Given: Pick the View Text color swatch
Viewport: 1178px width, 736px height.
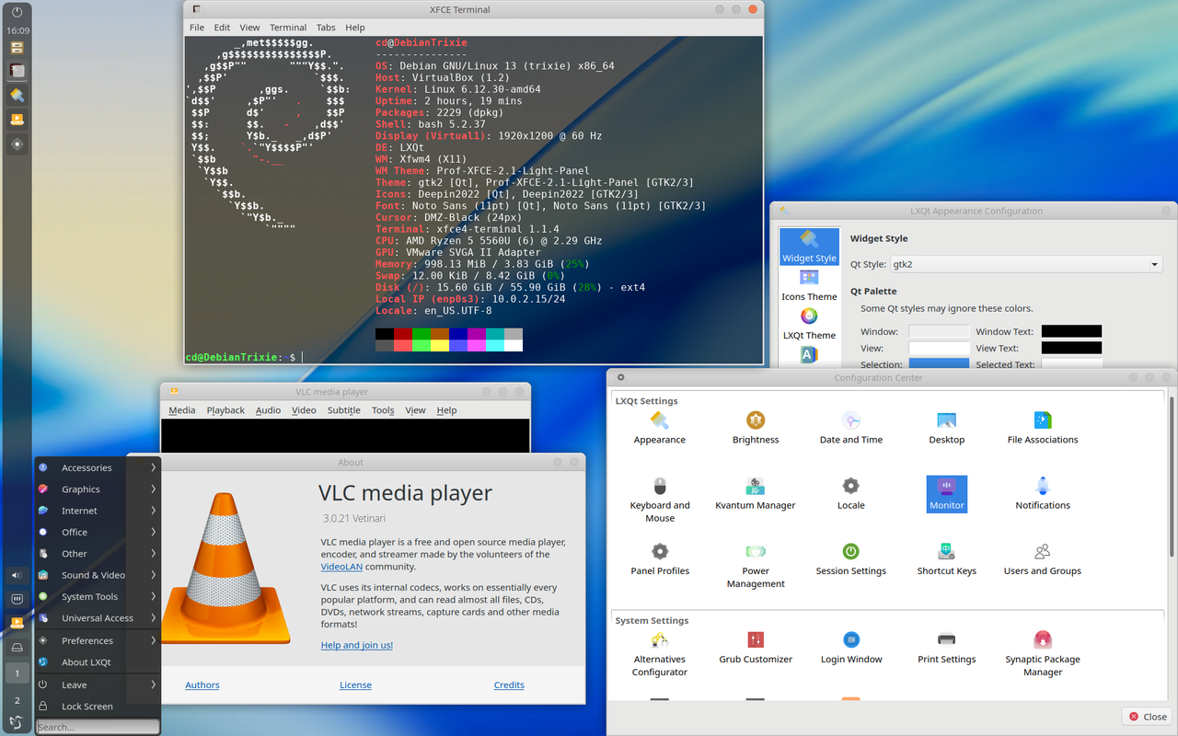Looking at the screenshot, I should coord(1071,348).
